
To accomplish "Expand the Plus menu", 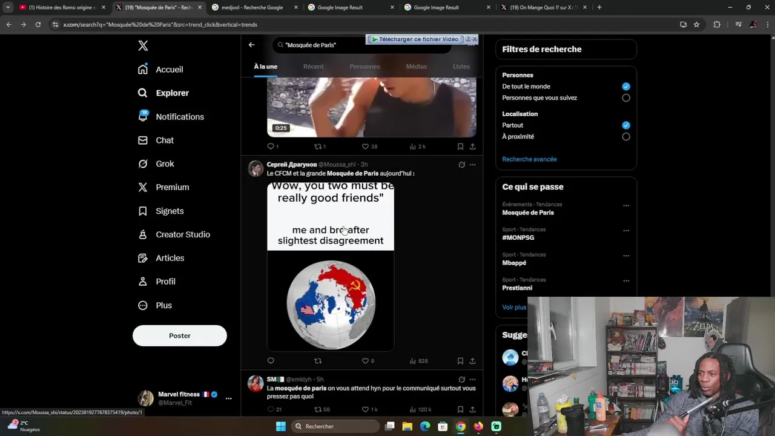I will 155,305.
